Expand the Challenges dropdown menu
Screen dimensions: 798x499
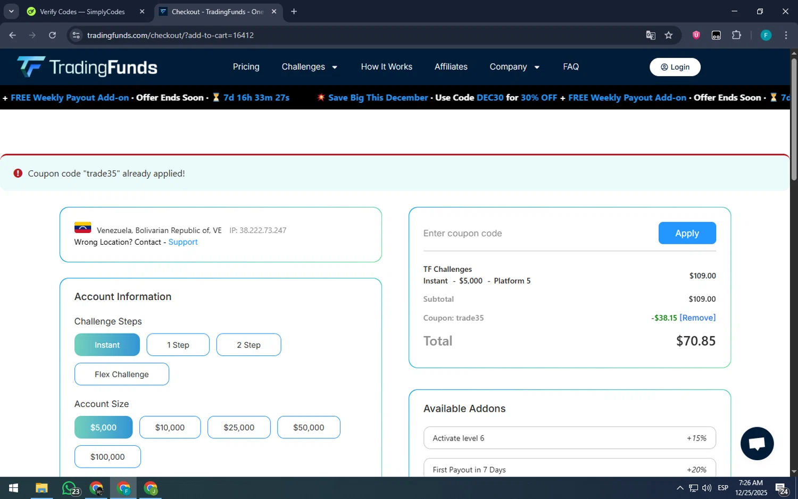click(x=309, y=66)
